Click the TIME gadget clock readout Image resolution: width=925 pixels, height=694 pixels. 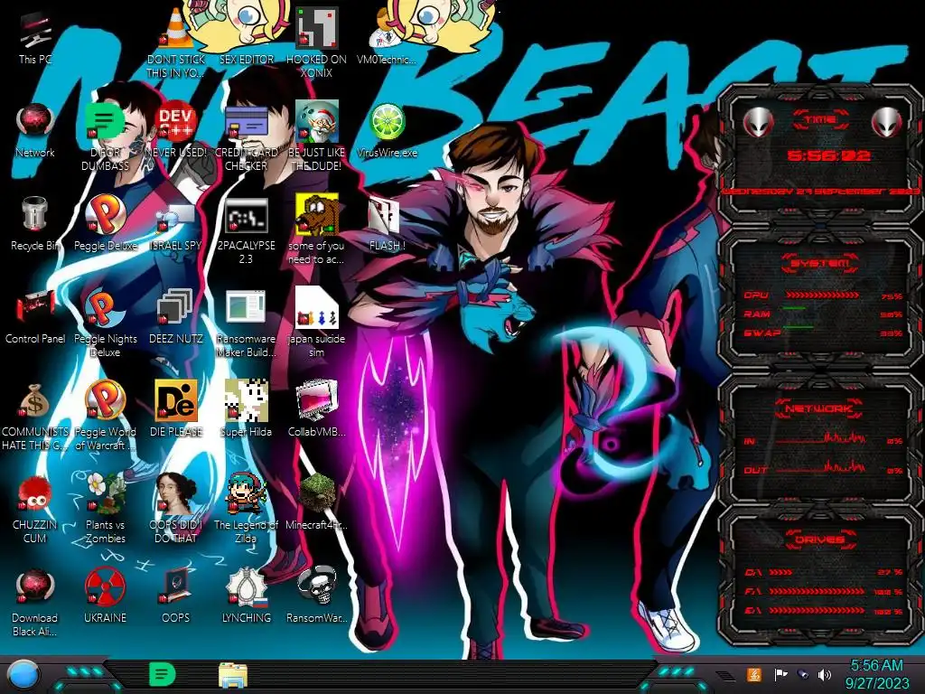(828, 155)
